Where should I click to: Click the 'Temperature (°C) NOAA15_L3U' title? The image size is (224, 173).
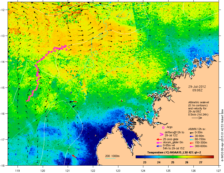tap(167, 153)
